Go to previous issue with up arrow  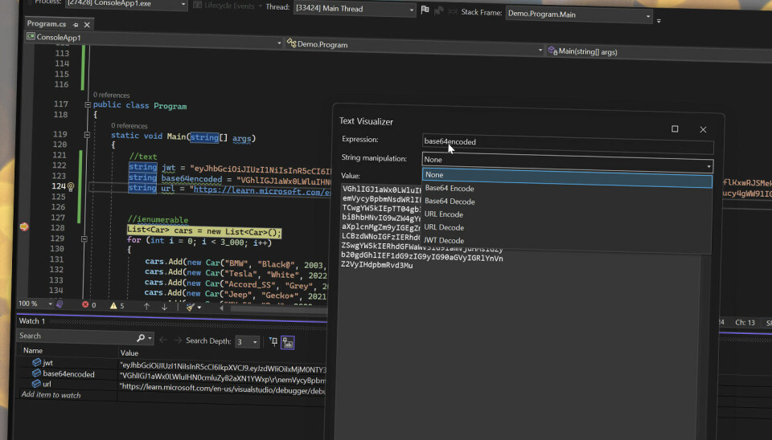click(x=146, y=306)
